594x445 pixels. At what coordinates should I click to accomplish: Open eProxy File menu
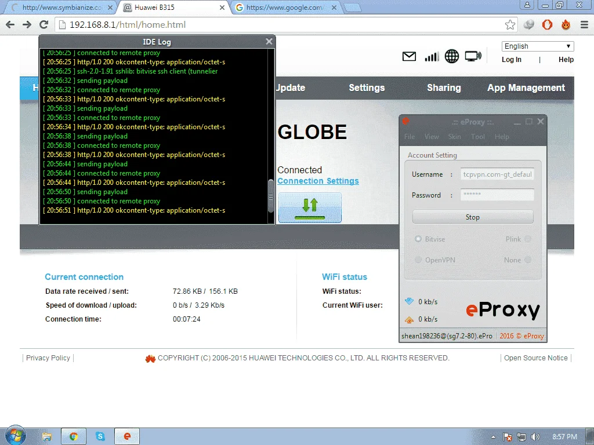click(x=410, y=137)
